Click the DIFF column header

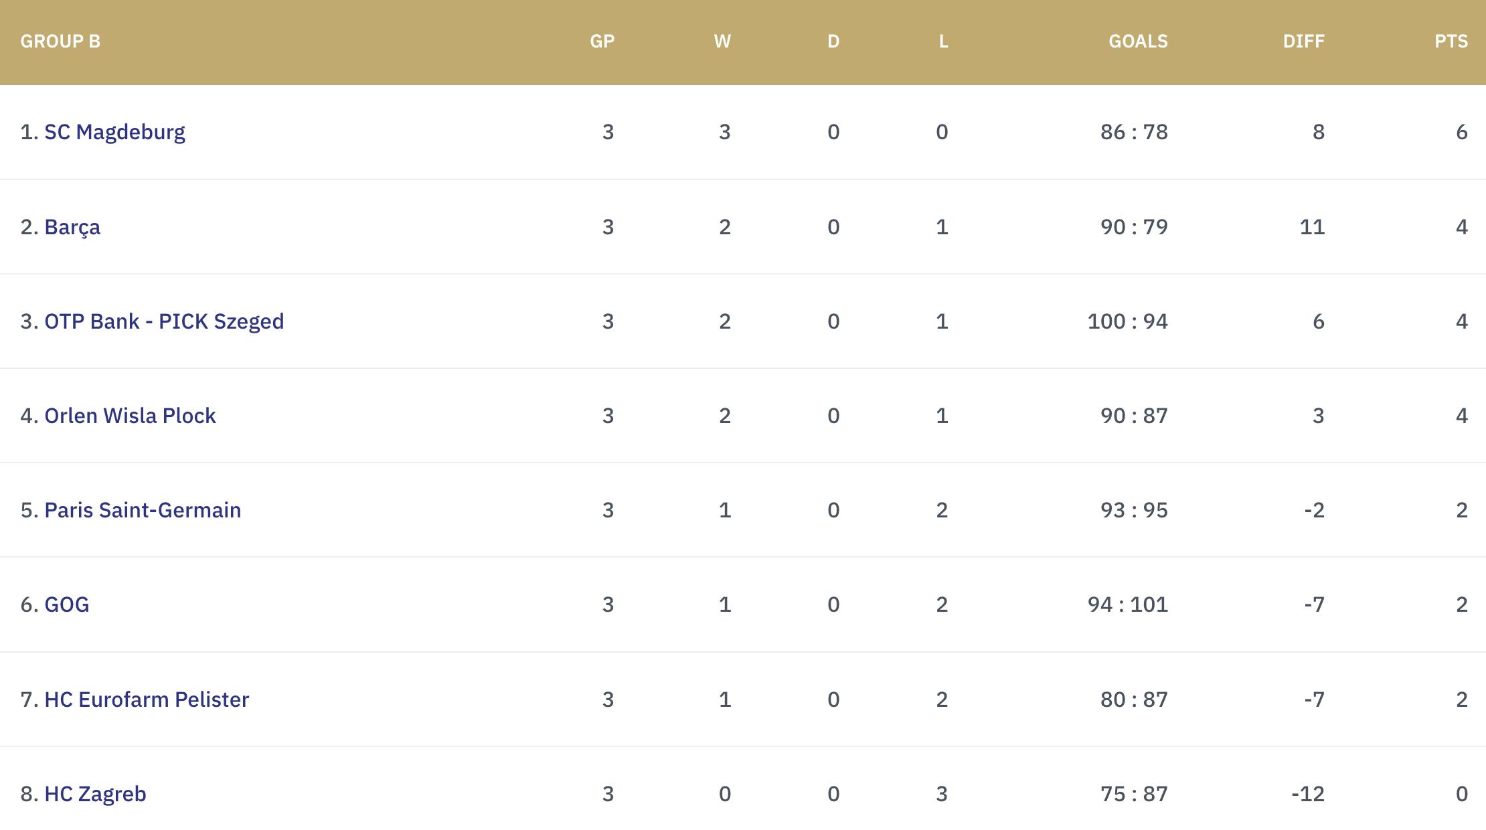[x=1303, y=41]
